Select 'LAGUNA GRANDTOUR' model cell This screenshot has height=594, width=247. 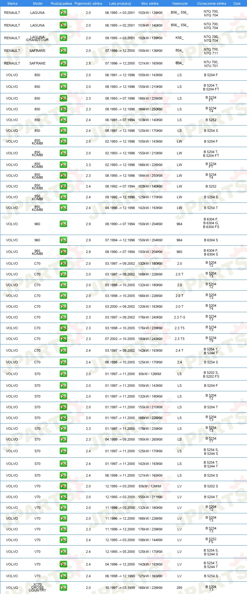pyautogui.click(x=37, y=38)
